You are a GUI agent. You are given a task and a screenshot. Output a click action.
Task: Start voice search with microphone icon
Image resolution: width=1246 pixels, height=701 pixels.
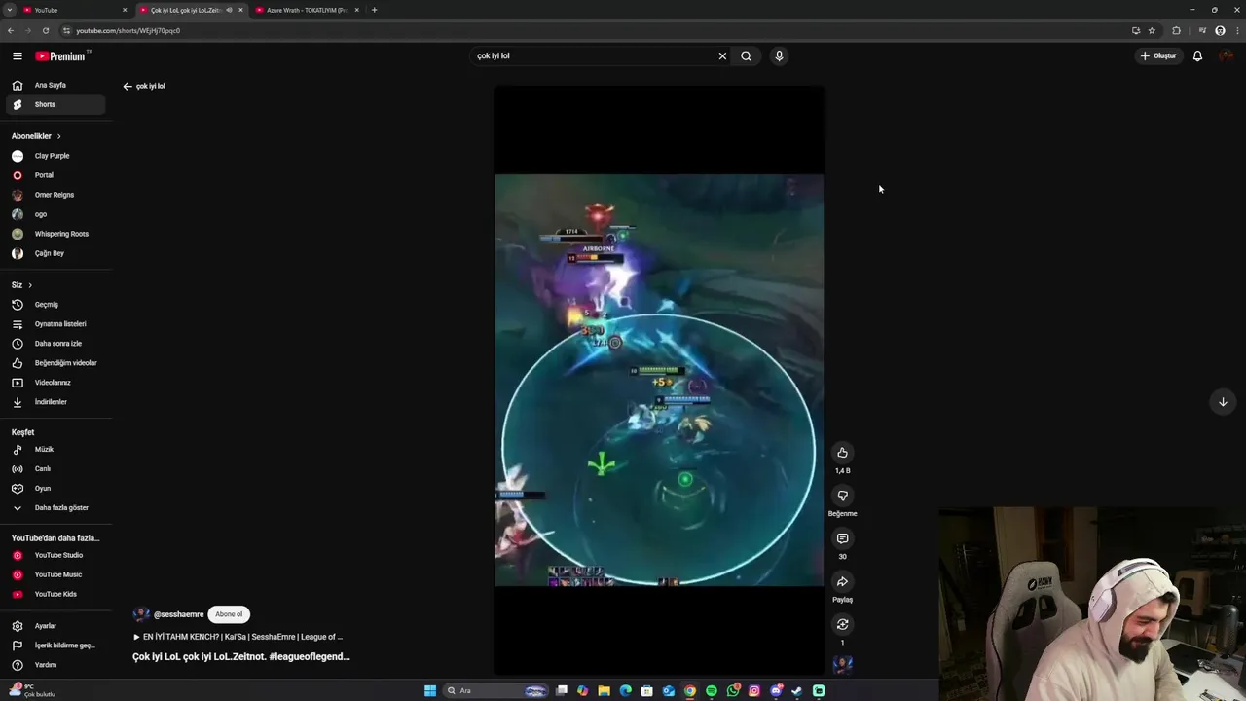[x=779, y=55]
